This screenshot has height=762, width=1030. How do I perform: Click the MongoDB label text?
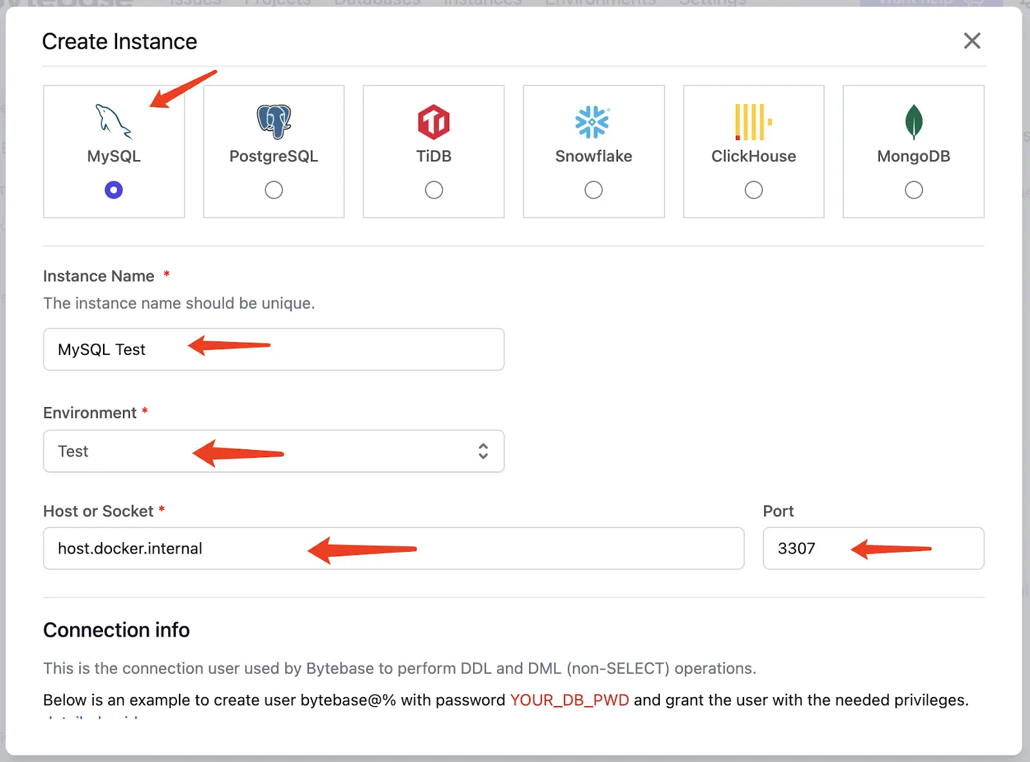[x=913, y=156]
